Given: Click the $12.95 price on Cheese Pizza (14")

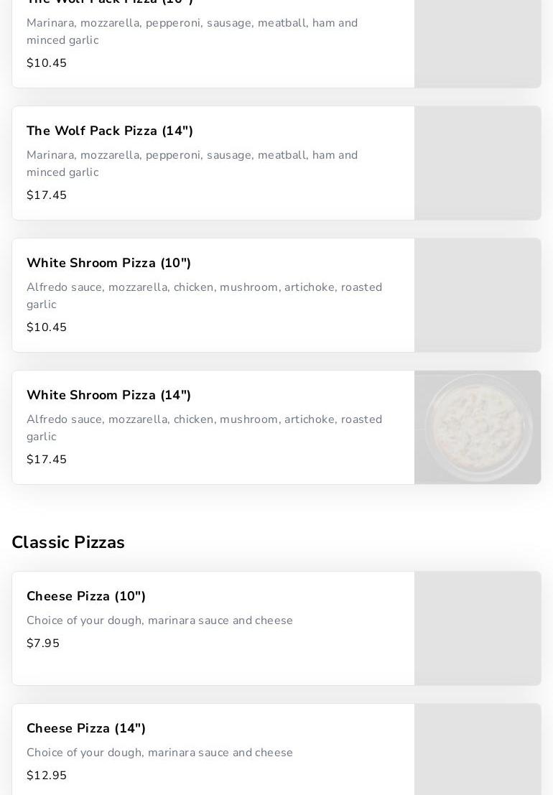Looking at the screenshot, I should tap(47, 776).
